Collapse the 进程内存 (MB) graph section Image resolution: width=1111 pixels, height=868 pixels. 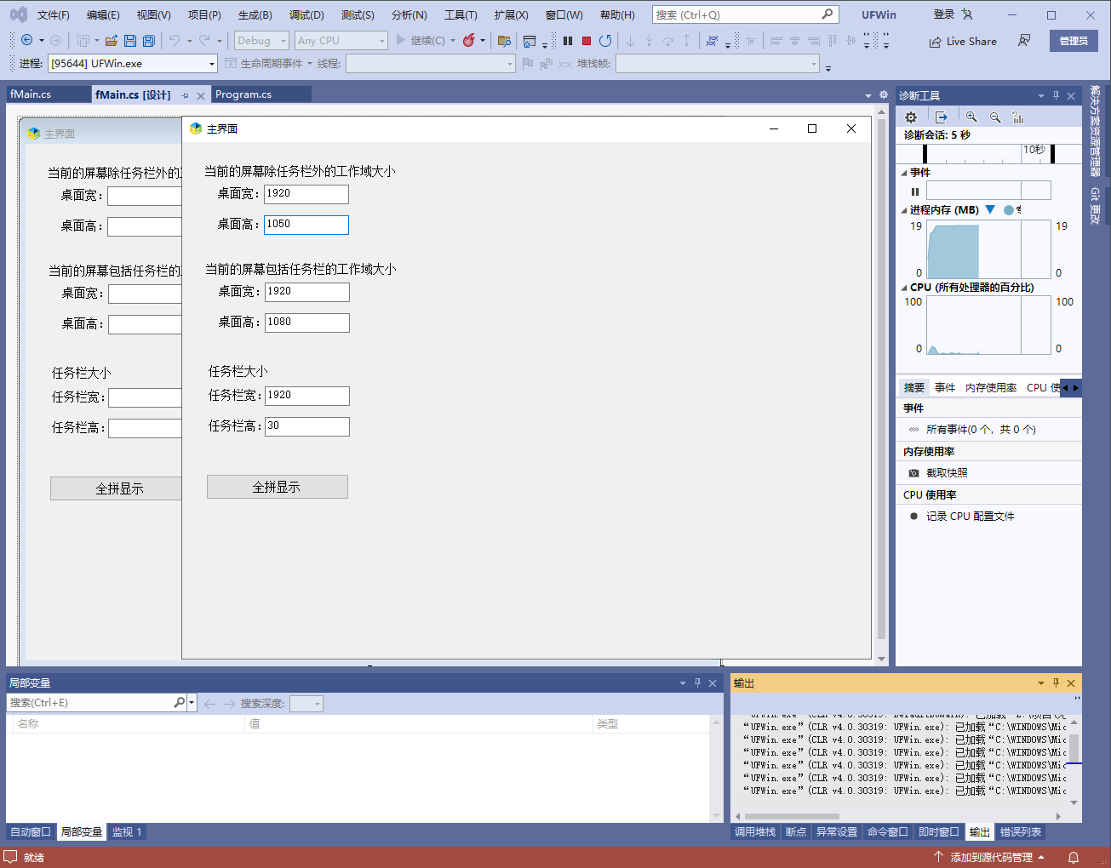point(904,210)
